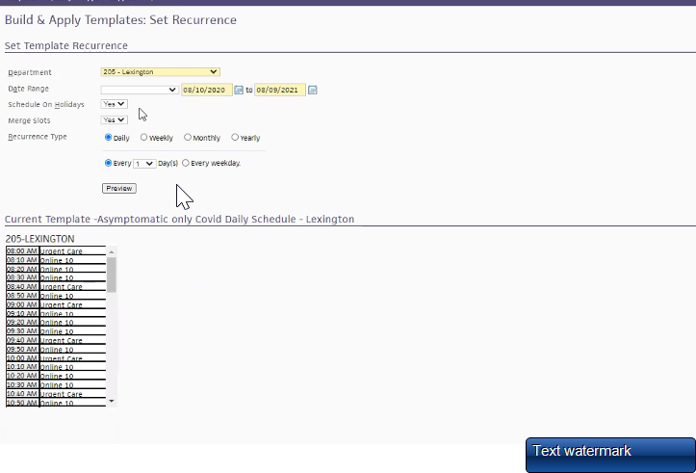The image size is (696, 473).
Task: Select the Every weekday option
Action: pos(186,163)
